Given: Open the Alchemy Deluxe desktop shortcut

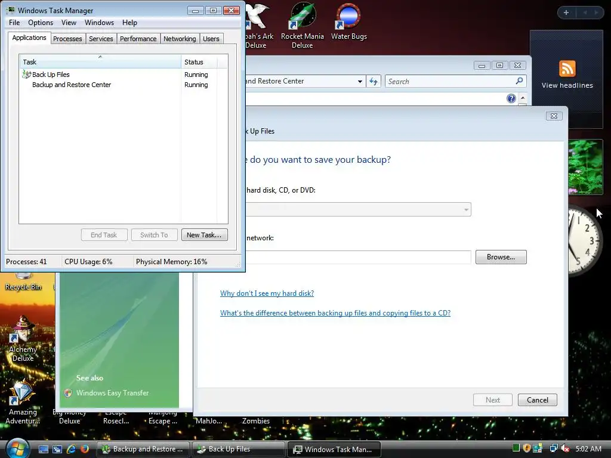Looking at the screenshot, I should [23, 339].
